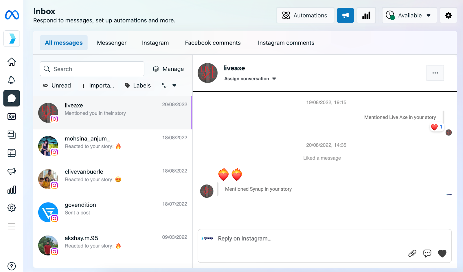Open all tools hamburger menu

click(12, 226)
